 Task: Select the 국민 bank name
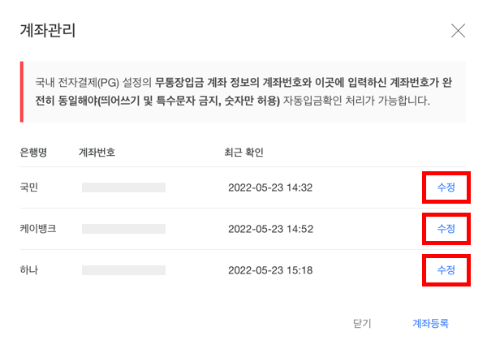(x=29, y=187)
